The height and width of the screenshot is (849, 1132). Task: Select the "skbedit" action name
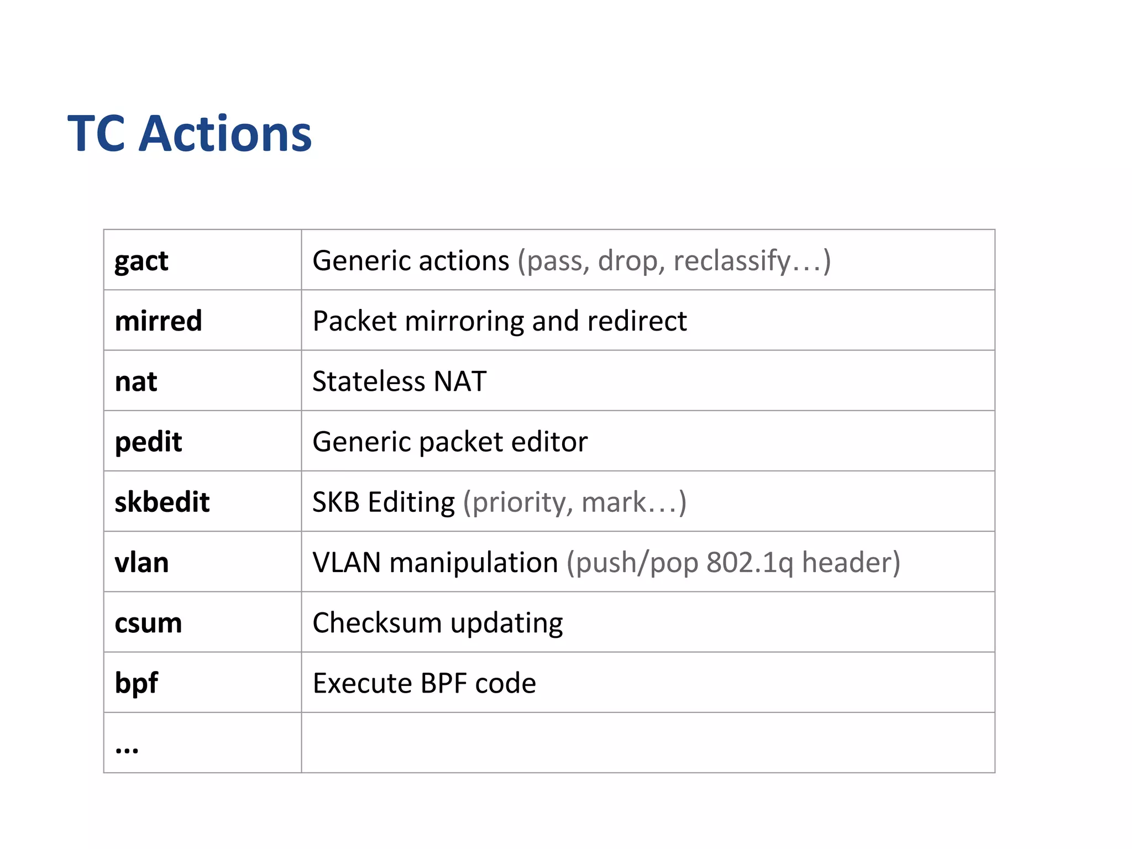tap(162, 502)
